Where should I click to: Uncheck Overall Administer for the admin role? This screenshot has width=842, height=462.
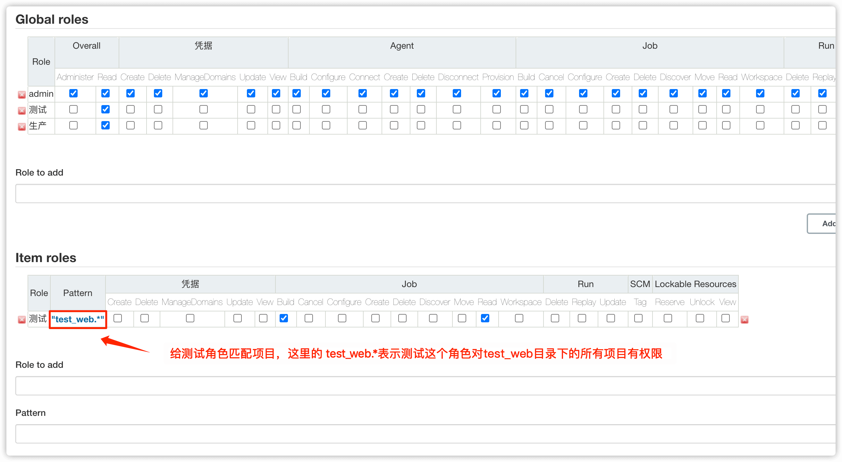click(73, 93)
